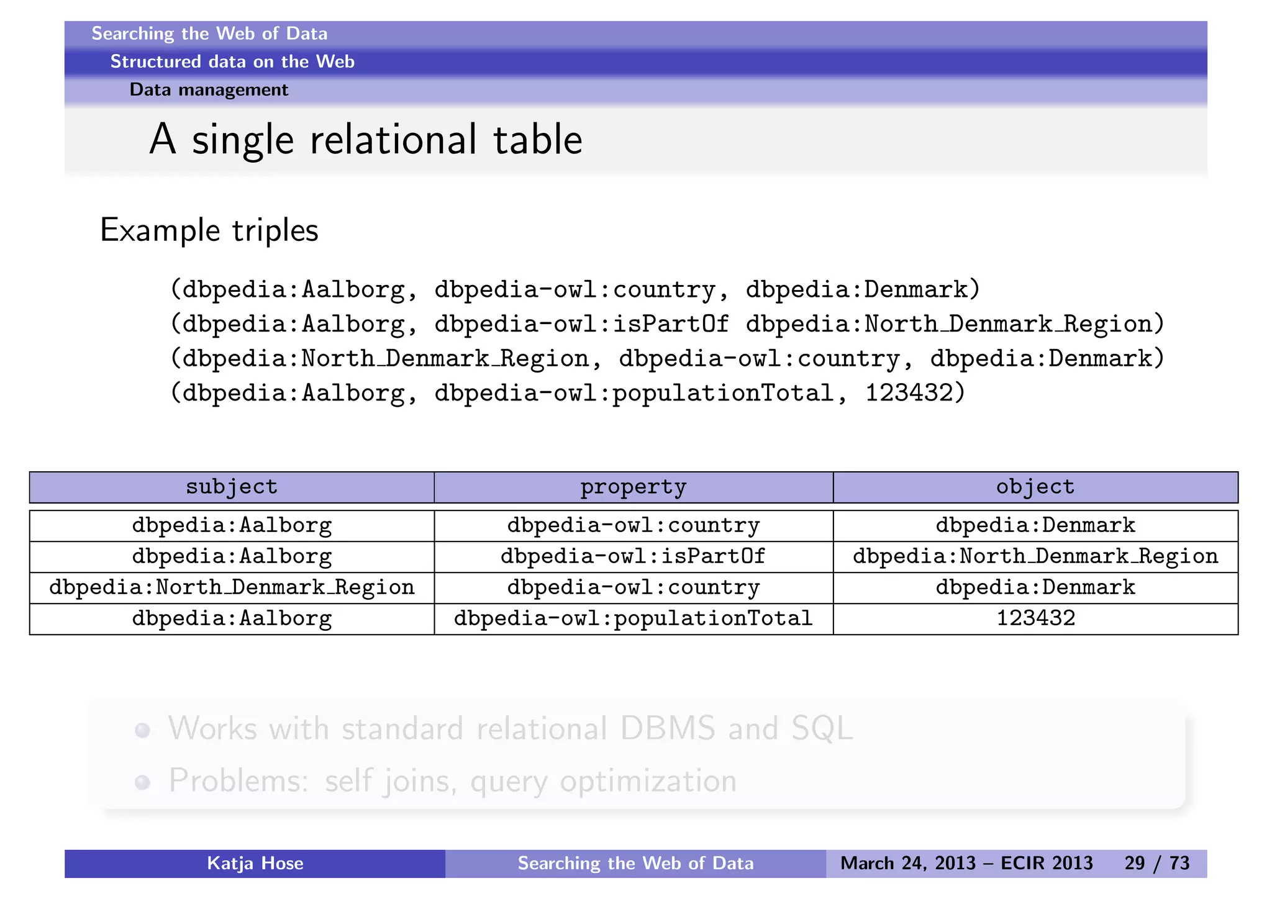Viewport: 1272px width, 899px height.
Task: Click footer title 'Searching the Web of Data'
Action: [635, 864]
